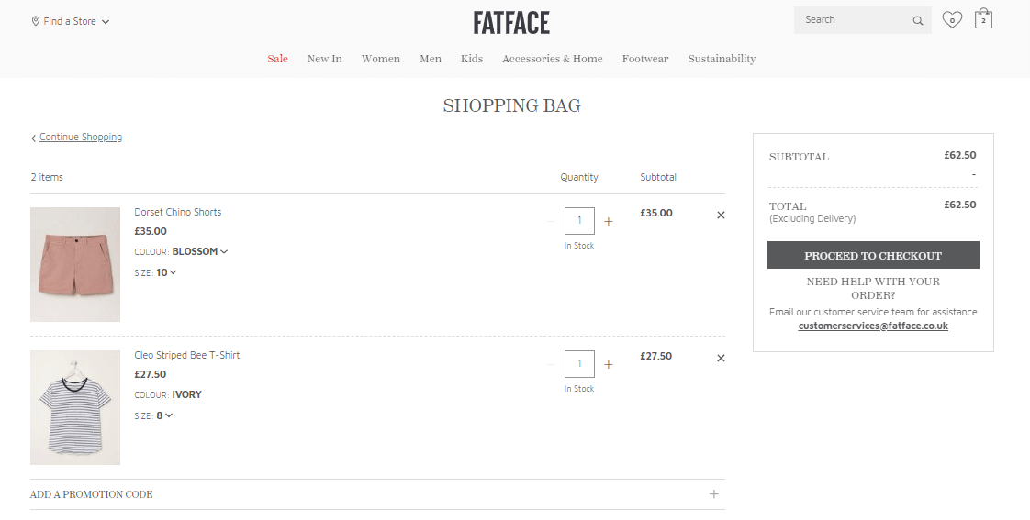The width and height of the screenshot is (1030, 520).
Task: Open the Footwear menu
Action: coord(645,59)
